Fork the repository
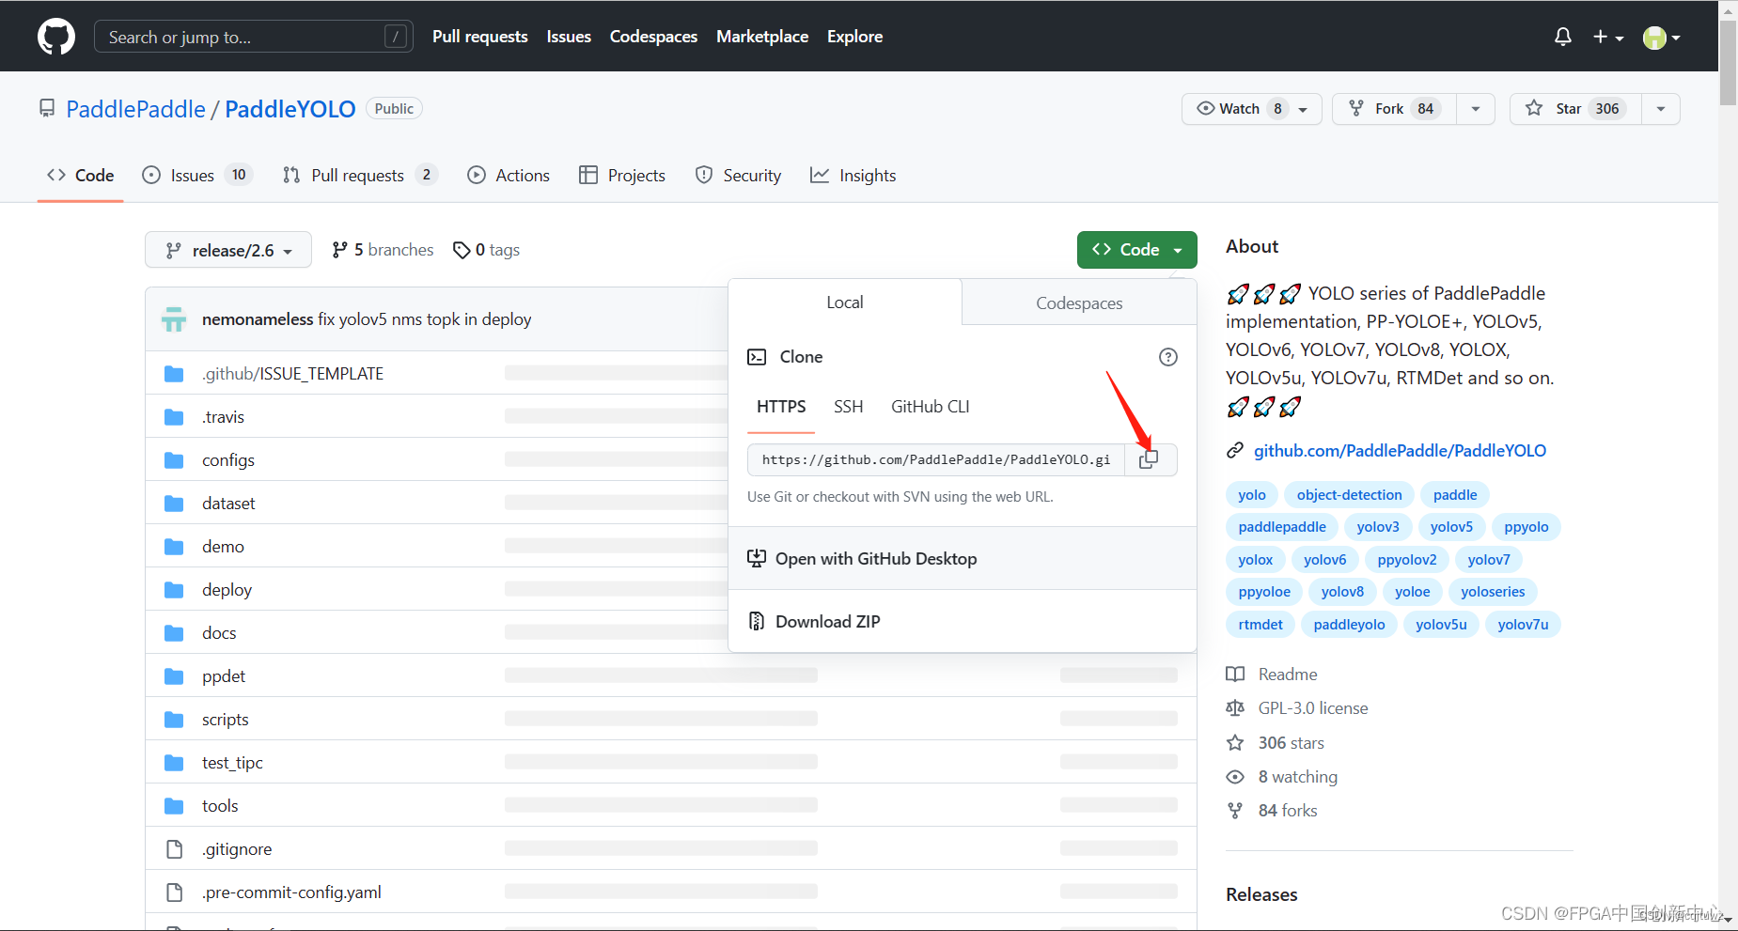This screenshot has height=931, width=1738. 1394,109
